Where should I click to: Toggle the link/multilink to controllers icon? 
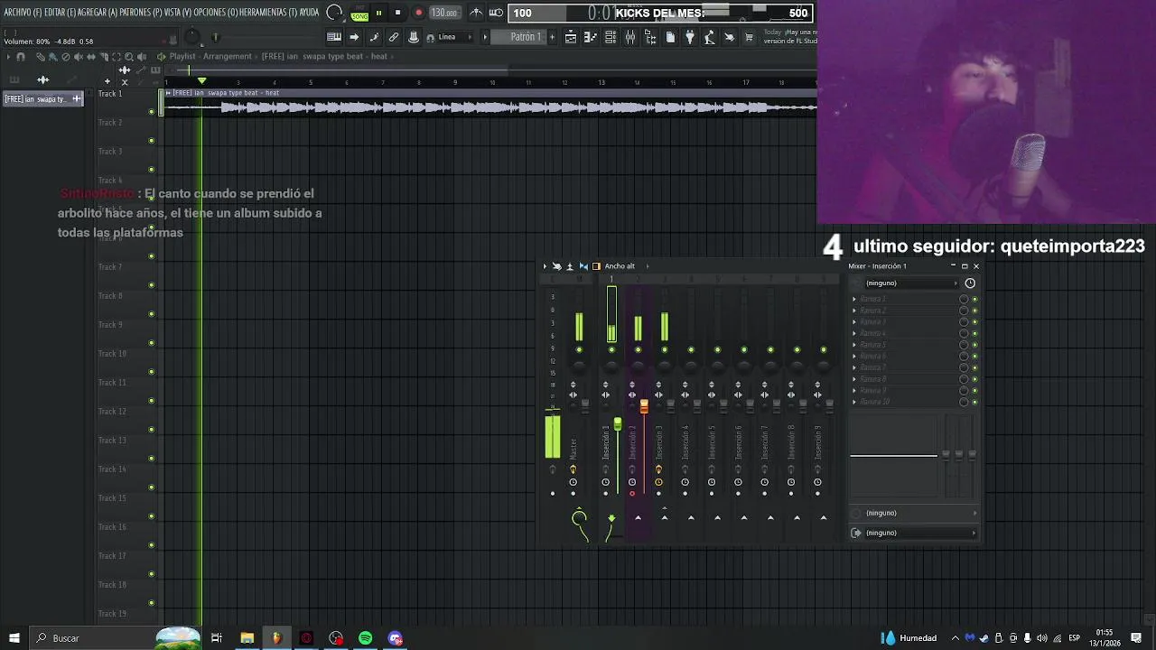click(394, 37)
